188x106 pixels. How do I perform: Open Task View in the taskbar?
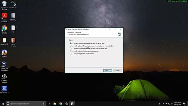click(49, 104)
